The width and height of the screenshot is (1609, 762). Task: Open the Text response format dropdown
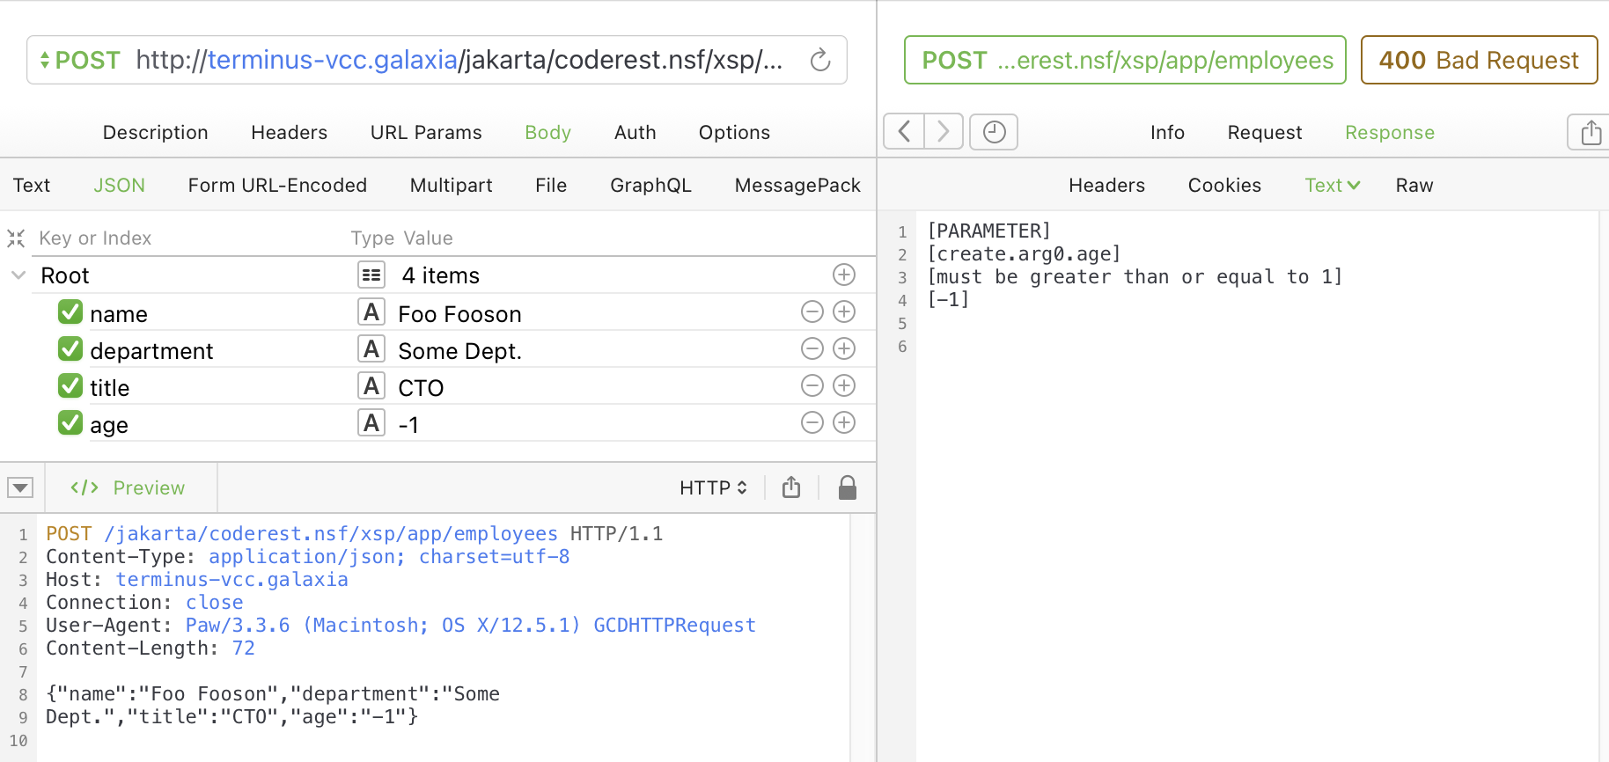click(x=1332, y=185)
